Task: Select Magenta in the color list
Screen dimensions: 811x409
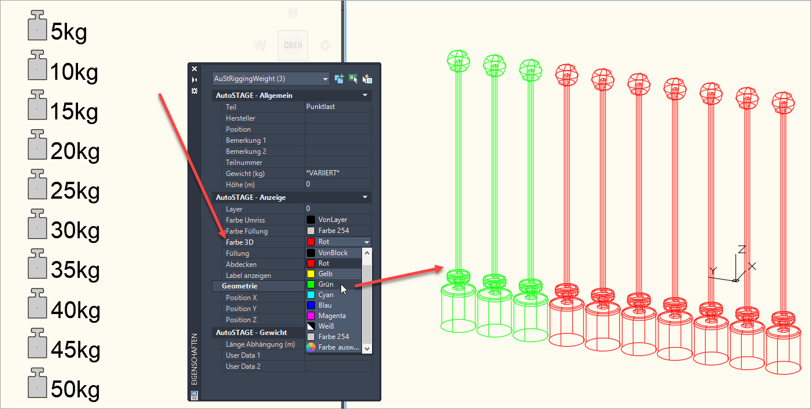Action: click(333, 316)
